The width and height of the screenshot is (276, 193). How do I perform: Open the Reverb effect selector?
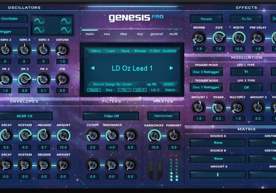tap(206, 19)
